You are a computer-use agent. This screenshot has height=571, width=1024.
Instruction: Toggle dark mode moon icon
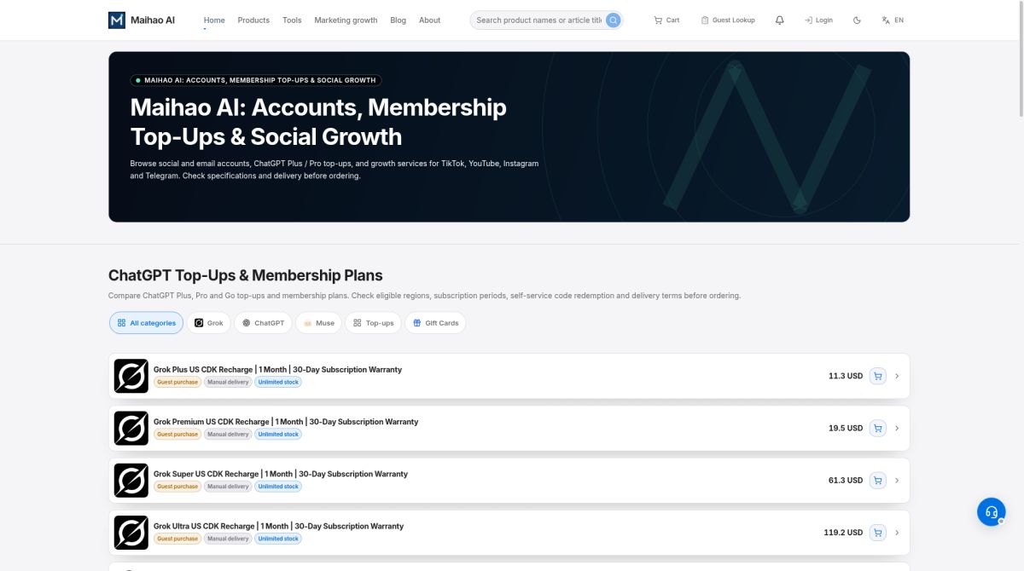857,20
